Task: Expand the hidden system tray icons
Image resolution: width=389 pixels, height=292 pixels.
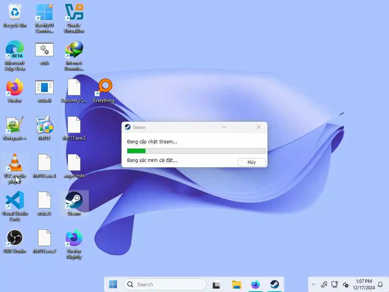Action: [x=313, y=284]
